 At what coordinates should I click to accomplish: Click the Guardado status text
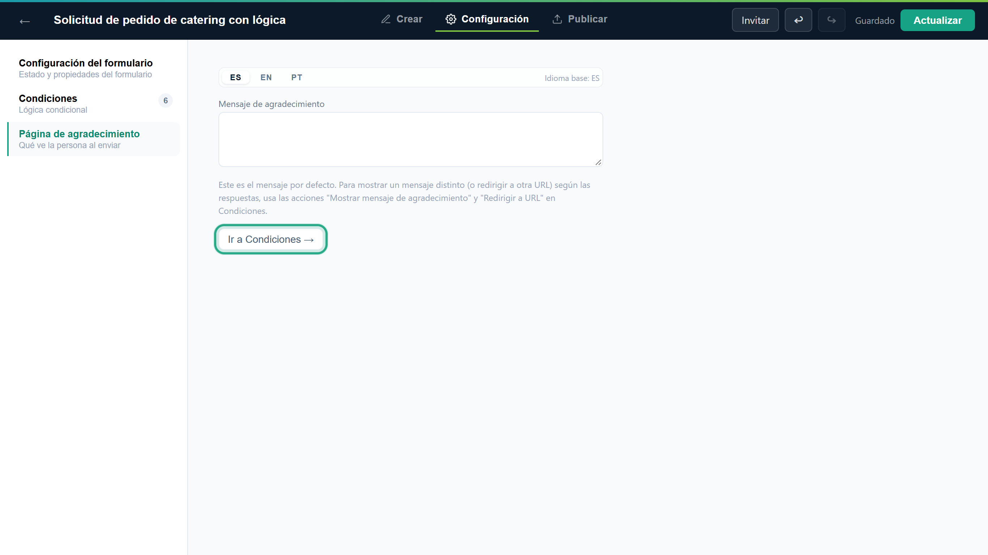(874, 21)
